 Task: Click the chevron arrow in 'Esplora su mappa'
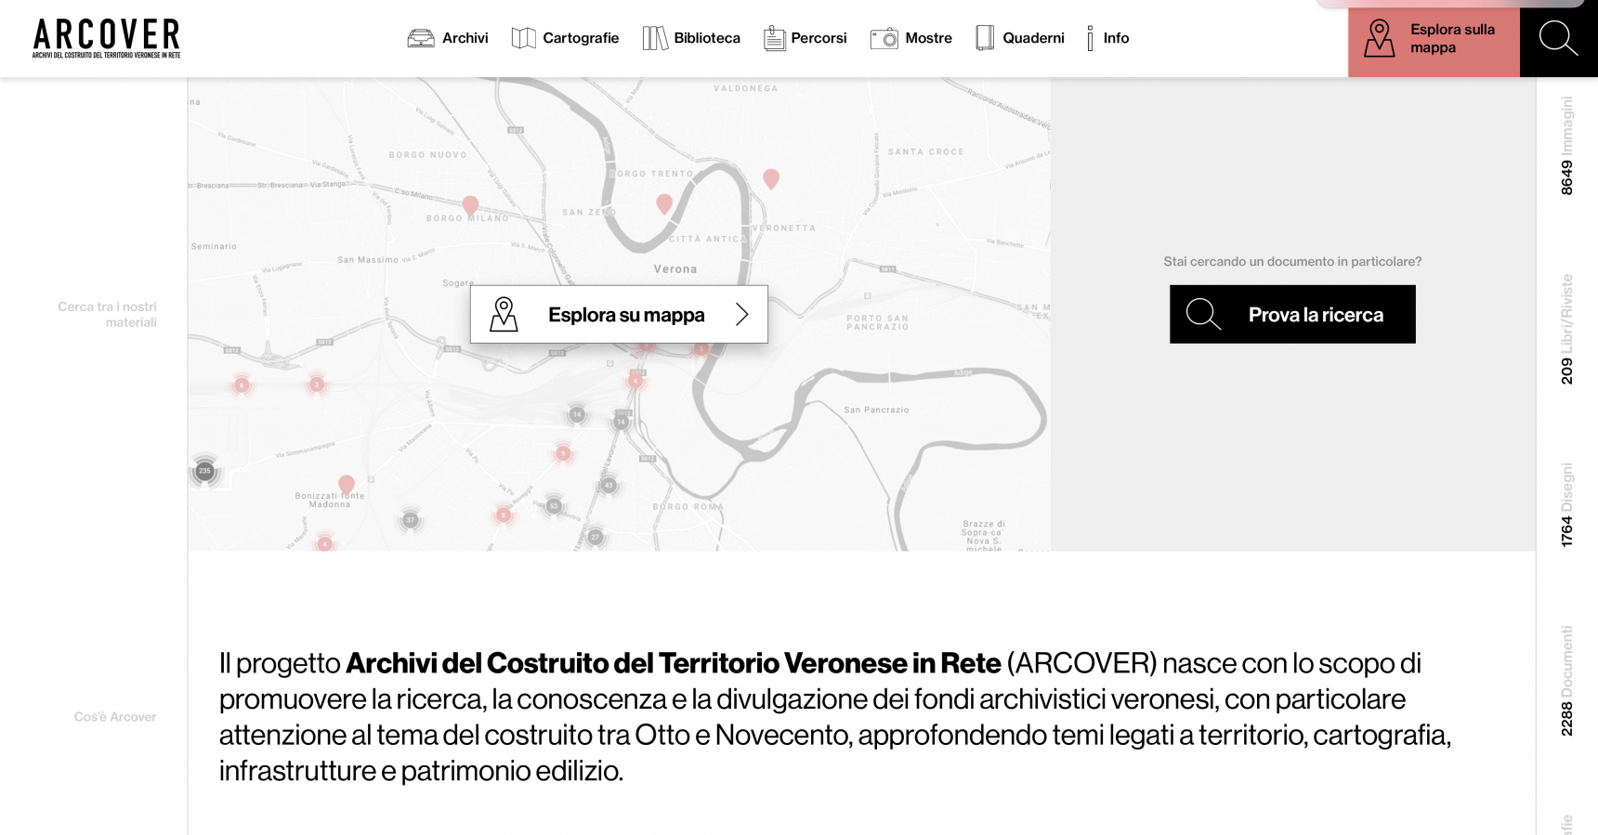point(741,314)
